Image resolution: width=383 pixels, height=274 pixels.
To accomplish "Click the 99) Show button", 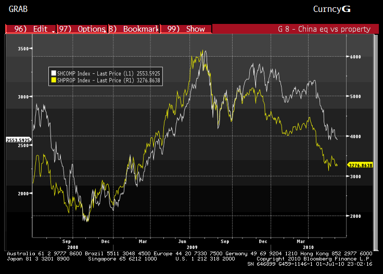I will 186,29.
